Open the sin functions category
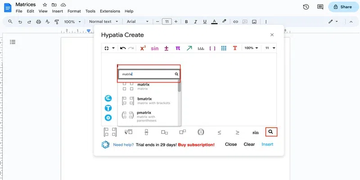This screenshot has width=360, height=180. 154,49
